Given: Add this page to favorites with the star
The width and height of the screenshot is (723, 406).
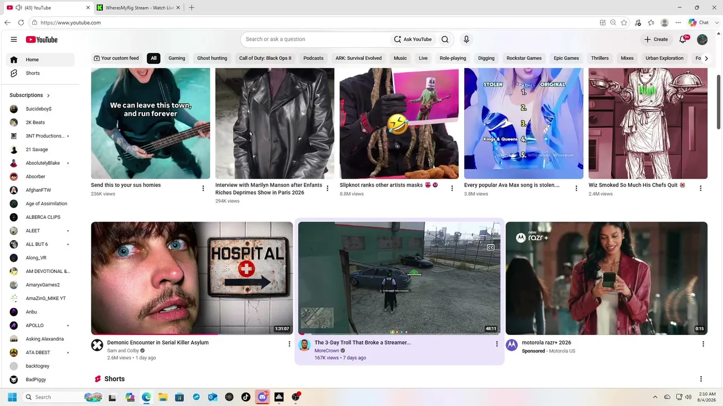Looking at the screenshot, I should point(624,23).
